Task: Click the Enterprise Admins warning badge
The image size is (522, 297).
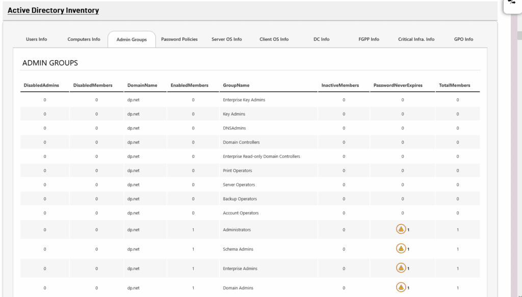Action: coord(402,268)
